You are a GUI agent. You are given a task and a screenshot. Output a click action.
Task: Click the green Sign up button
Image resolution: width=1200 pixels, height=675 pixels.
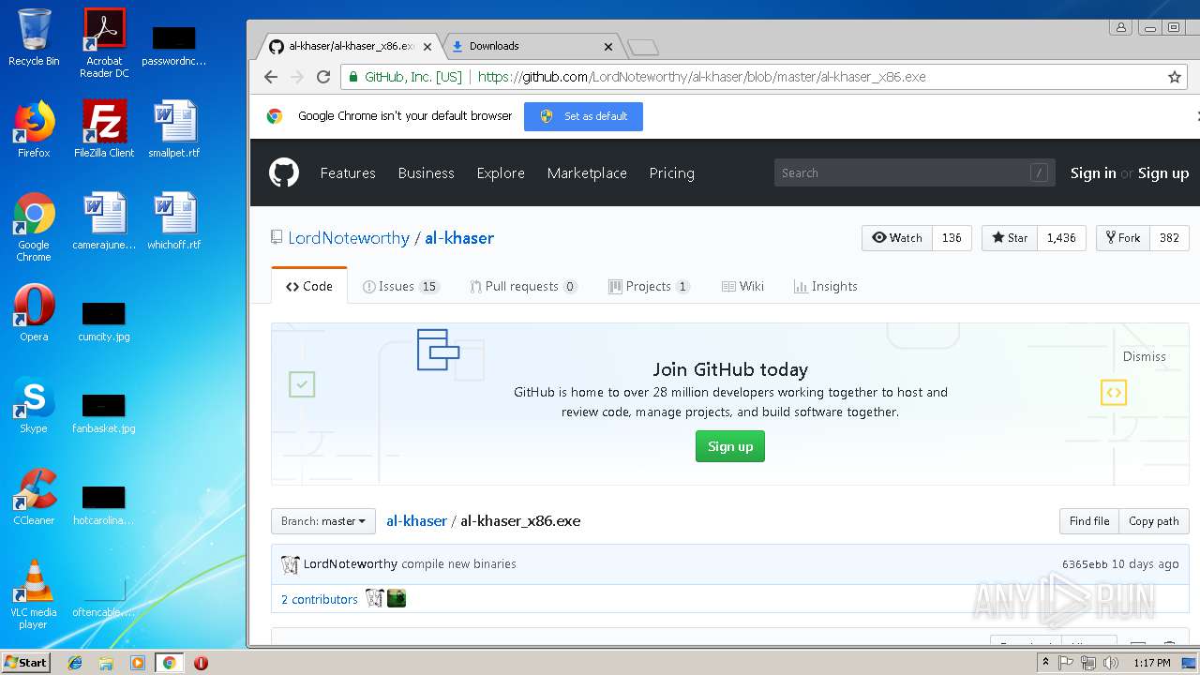[730, 446]
